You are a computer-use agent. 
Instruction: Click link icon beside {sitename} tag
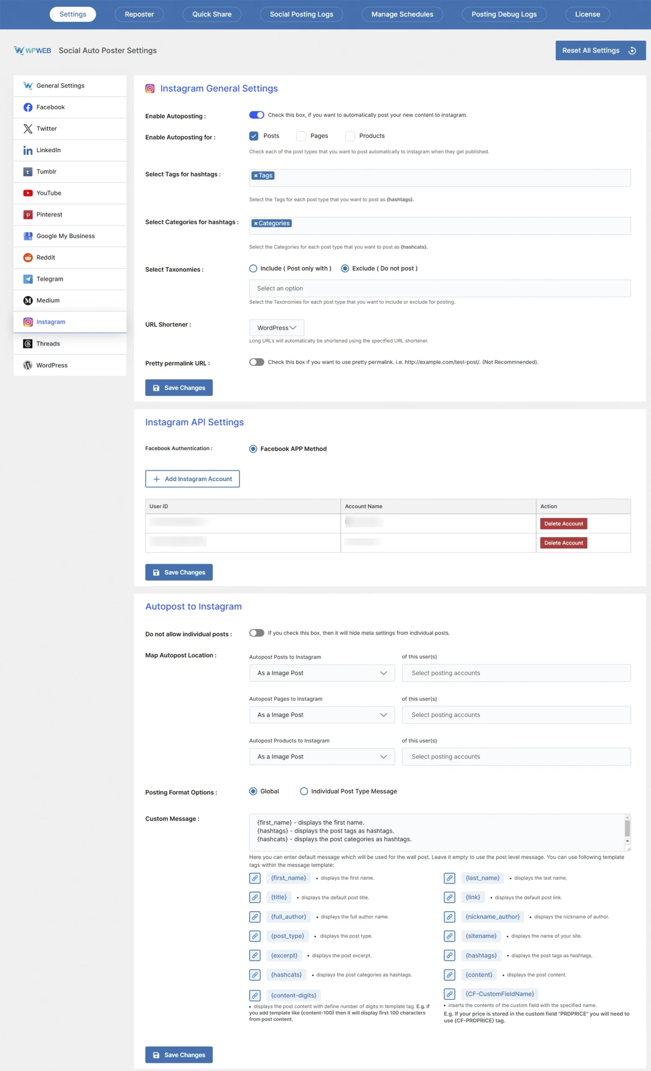449,936
